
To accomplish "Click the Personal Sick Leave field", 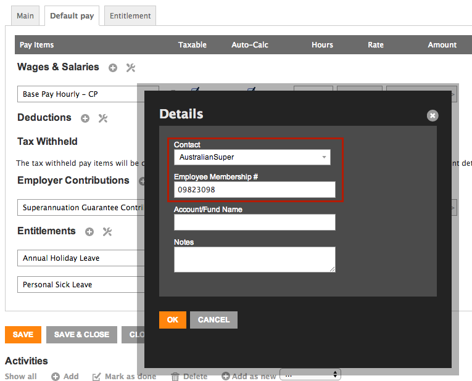I will click(81, 284).
